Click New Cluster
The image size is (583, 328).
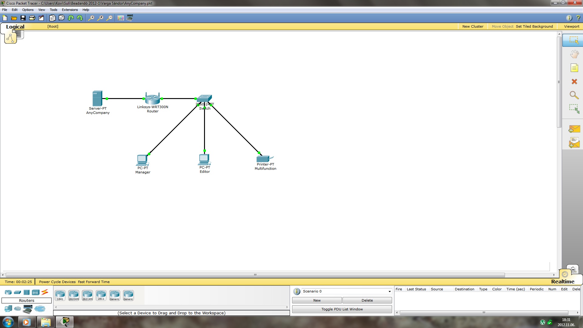point(473,26)
